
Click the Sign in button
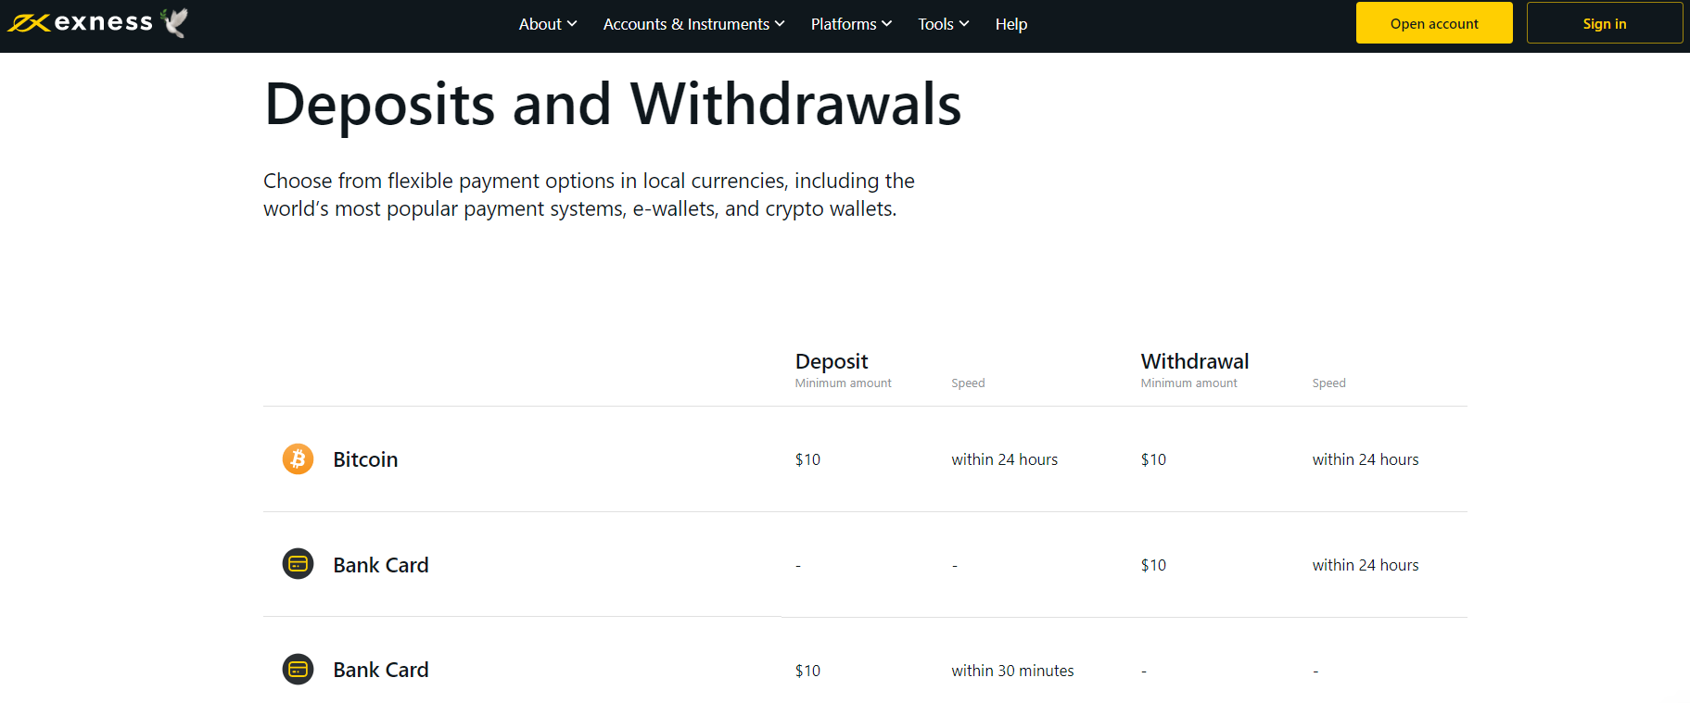[x=1605, y=23]
